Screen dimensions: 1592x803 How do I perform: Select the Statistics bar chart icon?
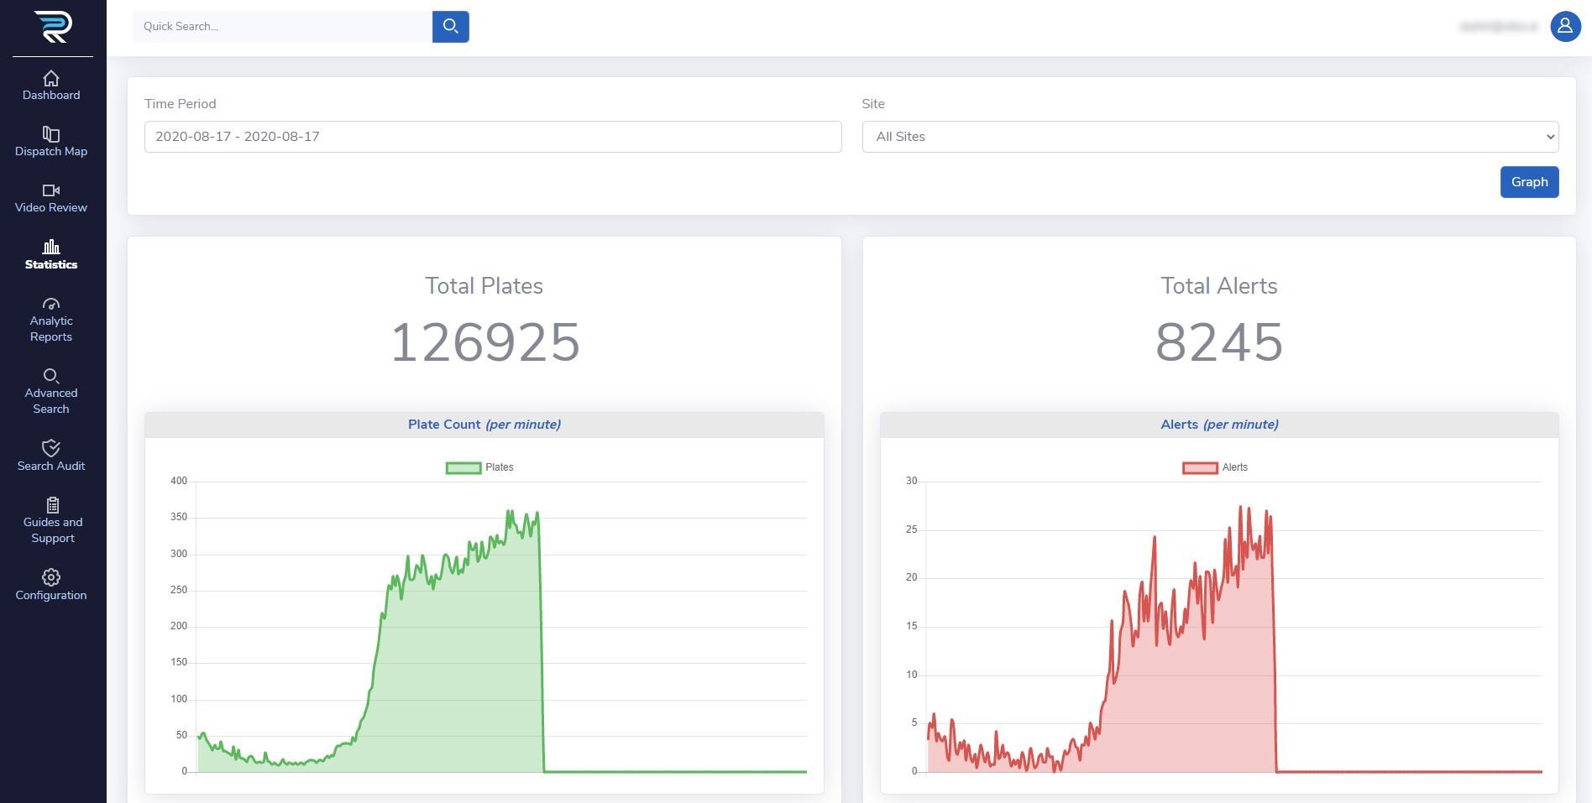pos(51,247)
